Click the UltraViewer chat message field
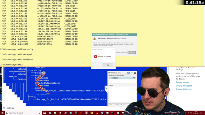205x115 pixels. point(119,104)
